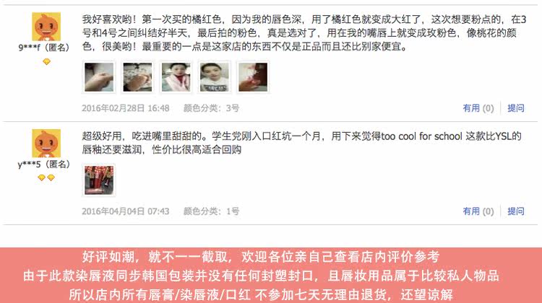The height and width of the screenshot is (303, 542).
Task: Click username y***5（匿名）
Action: tap(44, 164)
